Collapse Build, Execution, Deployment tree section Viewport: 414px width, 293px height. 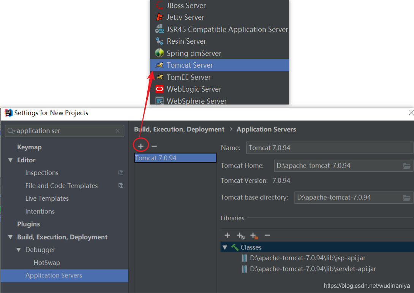tap(10, 237)
